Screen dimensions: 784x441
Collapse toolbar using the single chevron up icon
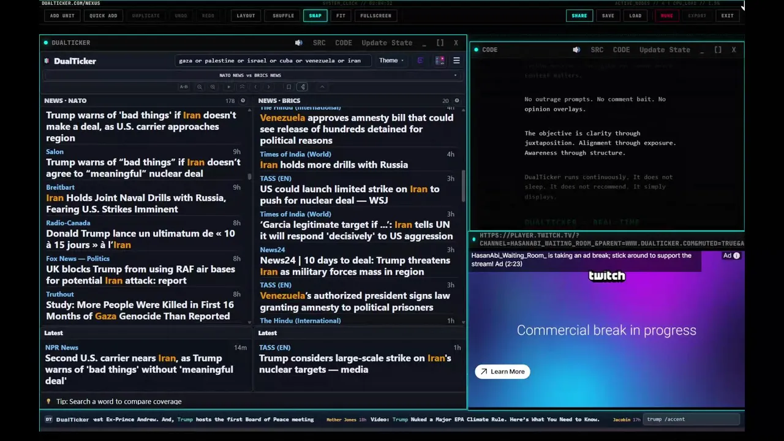(322, 87)
